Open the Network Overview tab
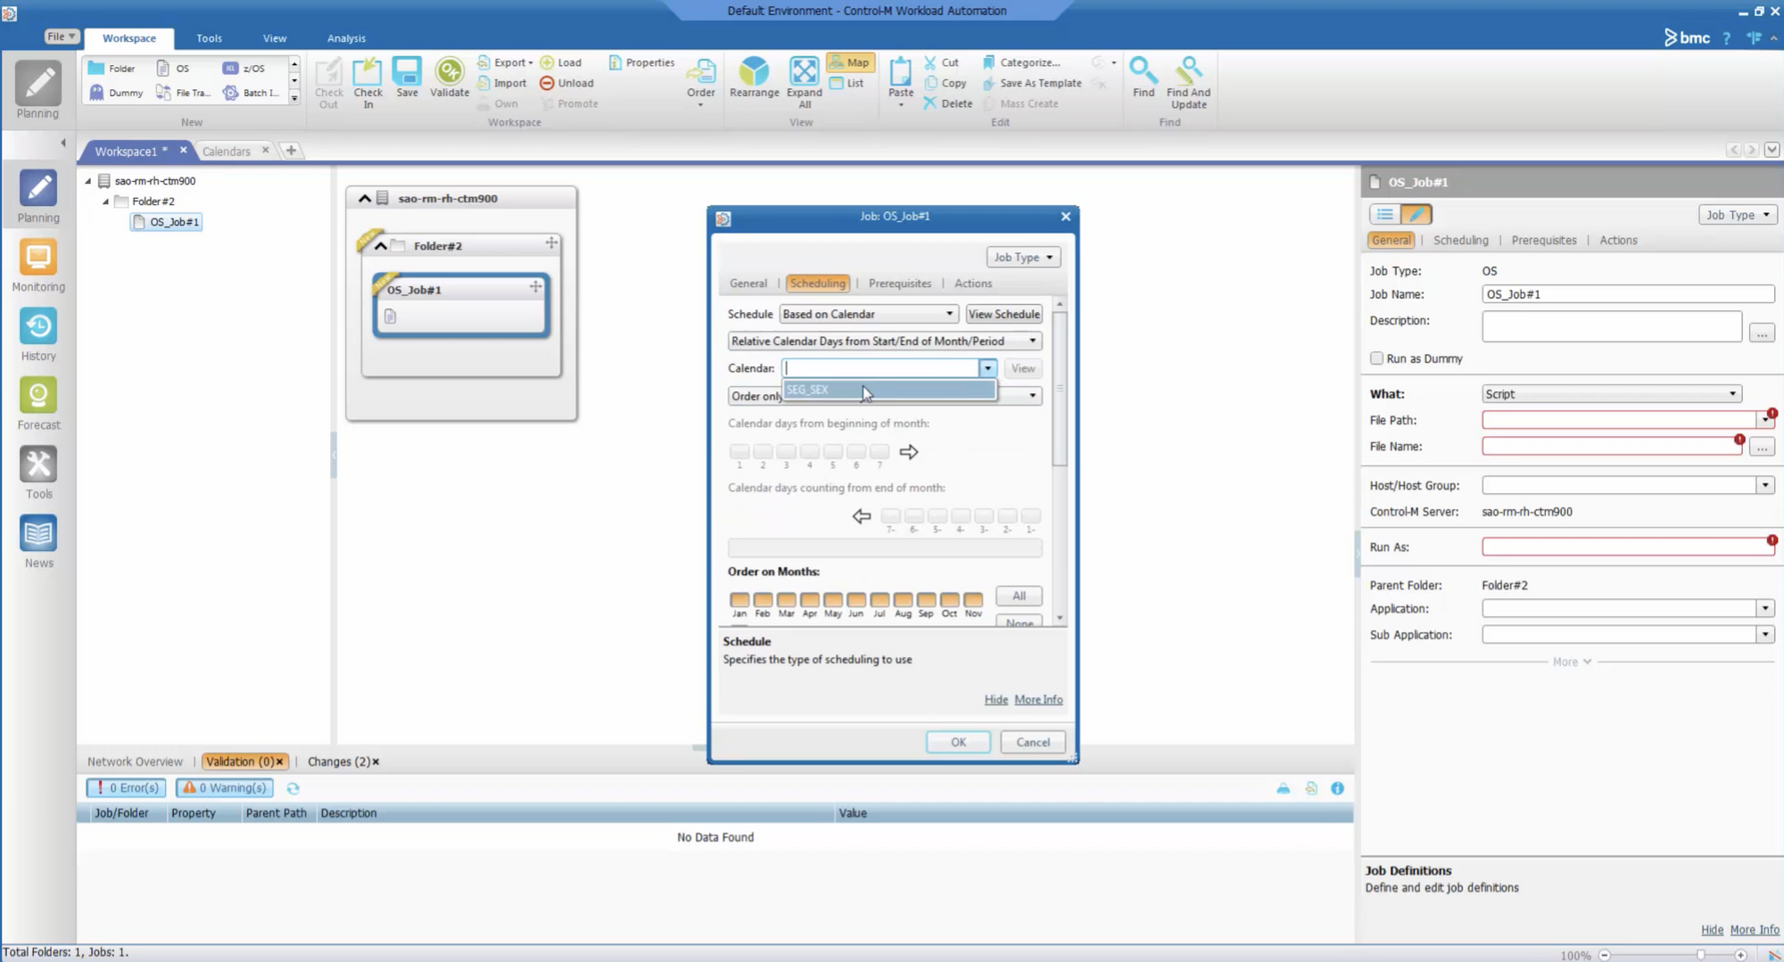 pos(135,761)
